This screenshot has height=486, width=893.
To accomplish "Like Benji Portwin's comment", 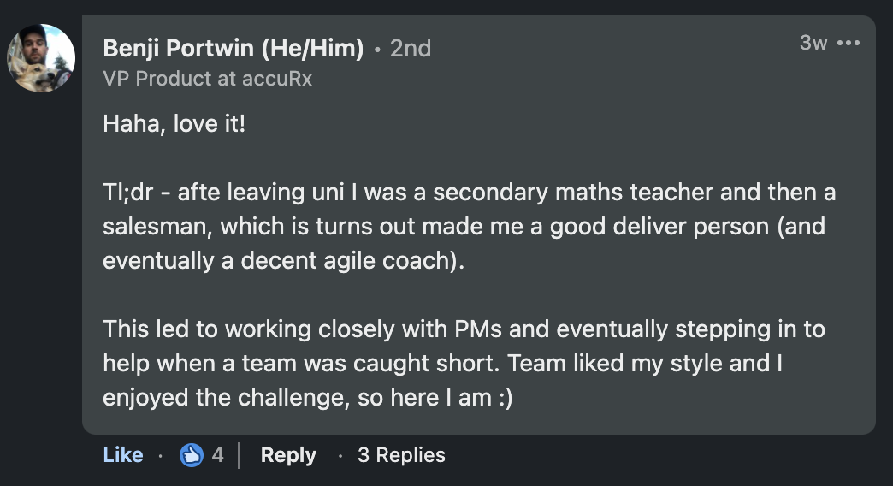I will (123, 455).
